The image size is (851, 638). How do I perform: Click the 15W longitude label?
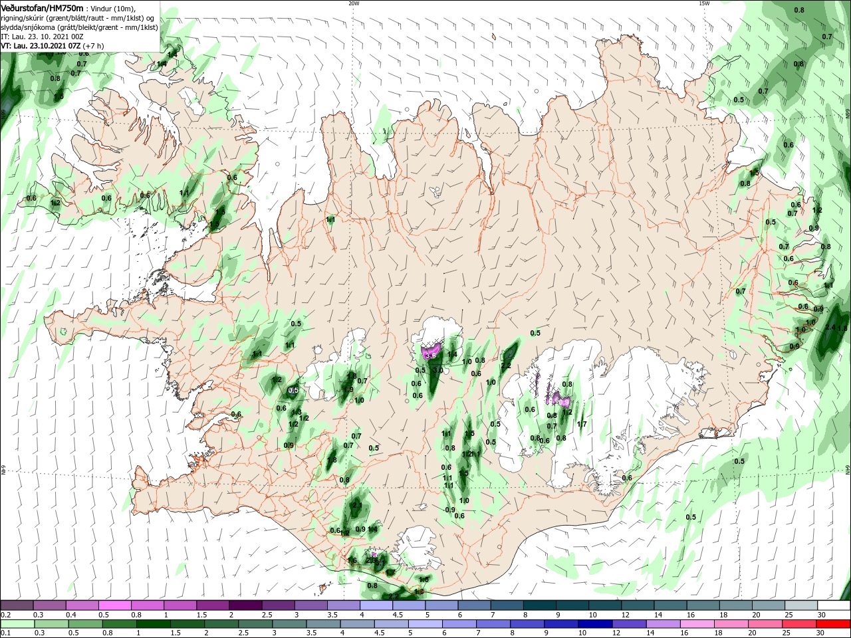pos(704,3)
